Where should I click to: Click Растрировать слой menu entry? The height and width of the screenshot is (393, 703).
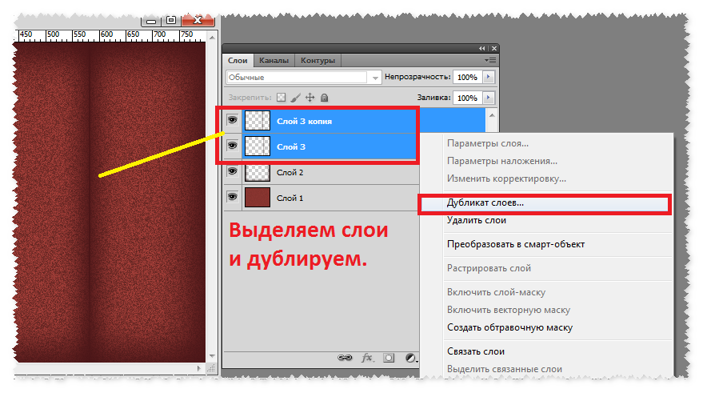[x=489, y=268]
